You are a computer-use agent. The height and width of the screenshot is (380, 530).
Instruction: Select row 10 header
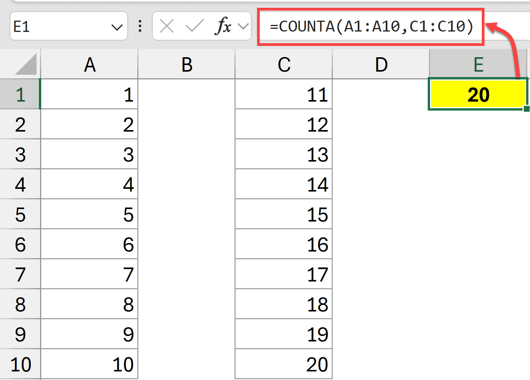(x=20, y=364)
